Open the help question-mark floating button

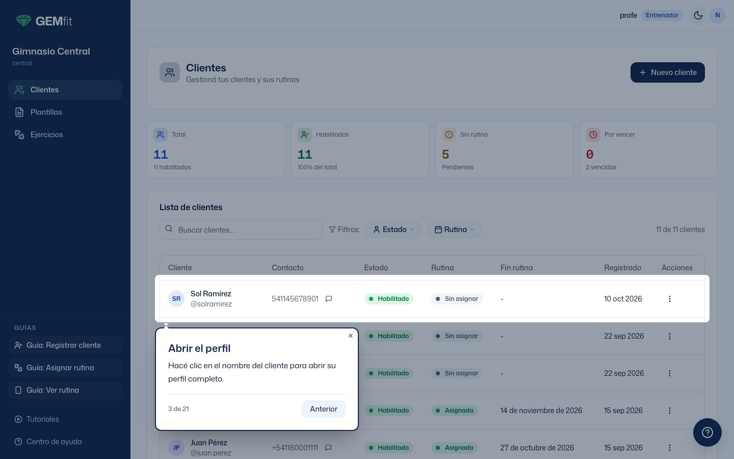tap(707, 432)
